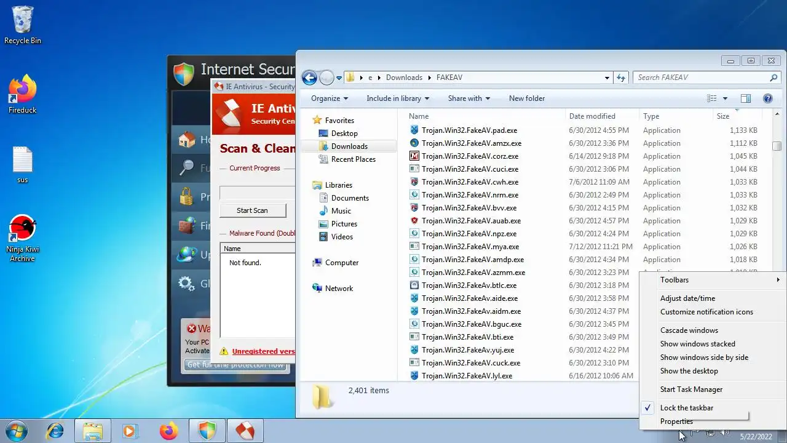Refresh the FAKEAV folder view
This screenshot has height=443, width=787.
[x=621, y=78]
